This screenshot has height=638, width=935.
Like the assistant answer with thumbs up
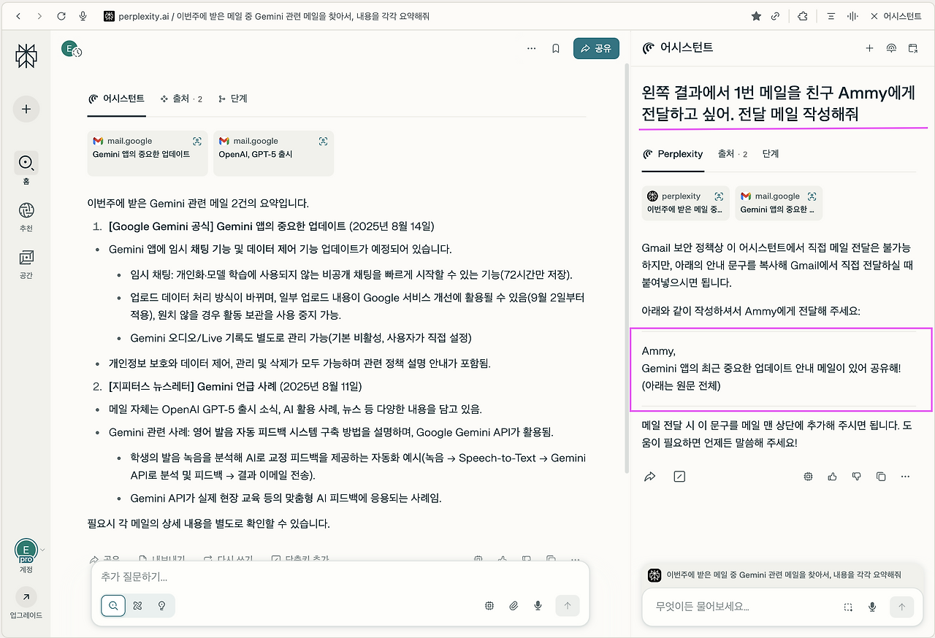pyautogui.click(x=832, y=477)
